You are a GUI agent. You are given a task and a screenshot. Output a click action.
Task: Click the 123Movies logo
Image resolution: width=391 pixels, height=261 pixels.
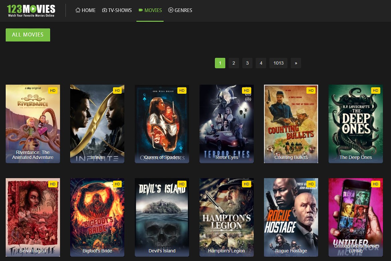point(31,10)
